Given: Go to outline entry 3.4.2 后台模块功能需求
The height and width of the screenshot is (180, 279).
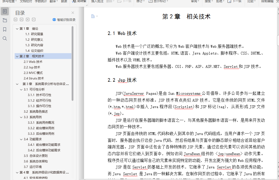Looking at the screenshot, I should pyautogui.click(x=44, y=150).
